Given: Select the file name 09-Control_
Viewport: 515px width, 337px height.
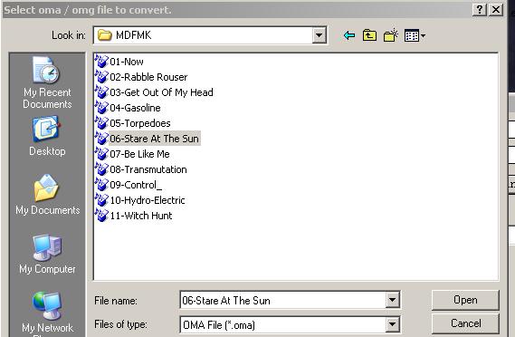Looking at the screenshot, I should pos(136,185).
